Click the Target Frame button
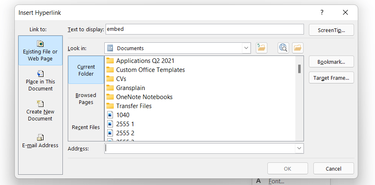This screenshot has height=185, width=375. (331, 78)
